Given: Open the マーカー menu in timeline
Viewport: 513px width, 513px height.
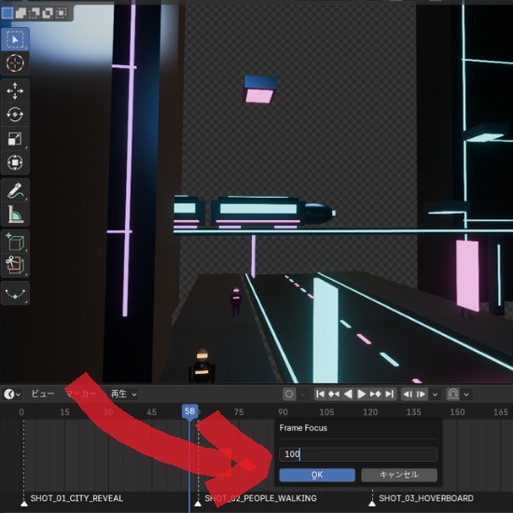Looking at the screenshot, I should 81,394.
